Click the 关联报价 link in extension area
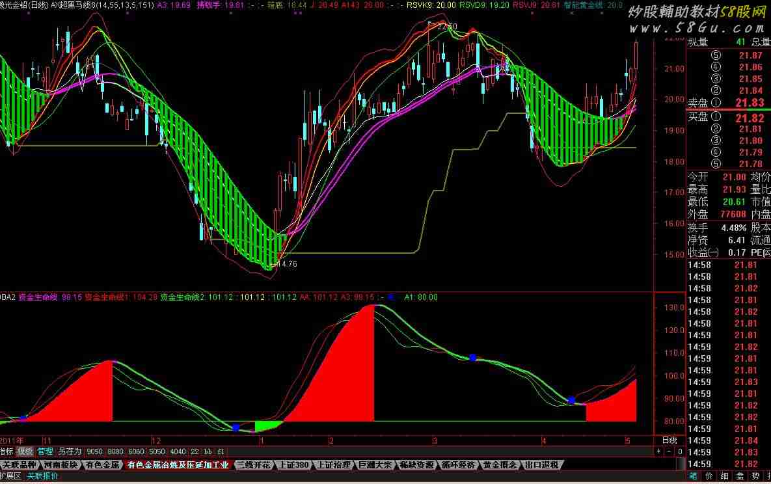The height and width of the screenshot is (484, 771). tap(42, 476)
